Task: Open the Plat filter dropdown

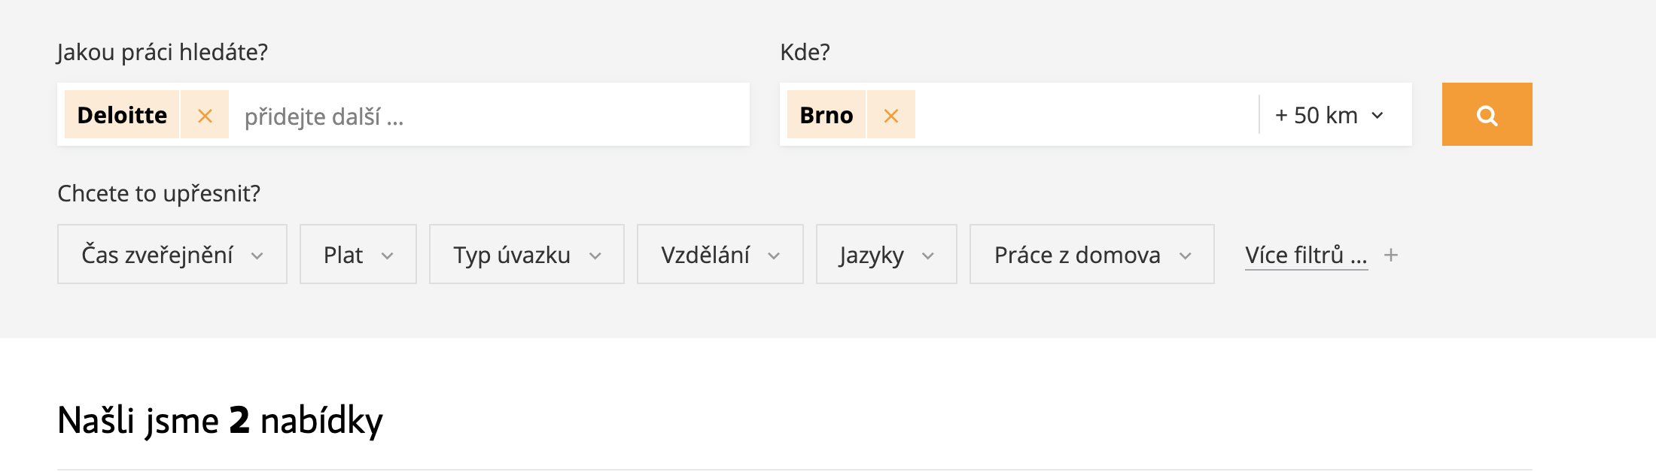Action: (358, 254)
